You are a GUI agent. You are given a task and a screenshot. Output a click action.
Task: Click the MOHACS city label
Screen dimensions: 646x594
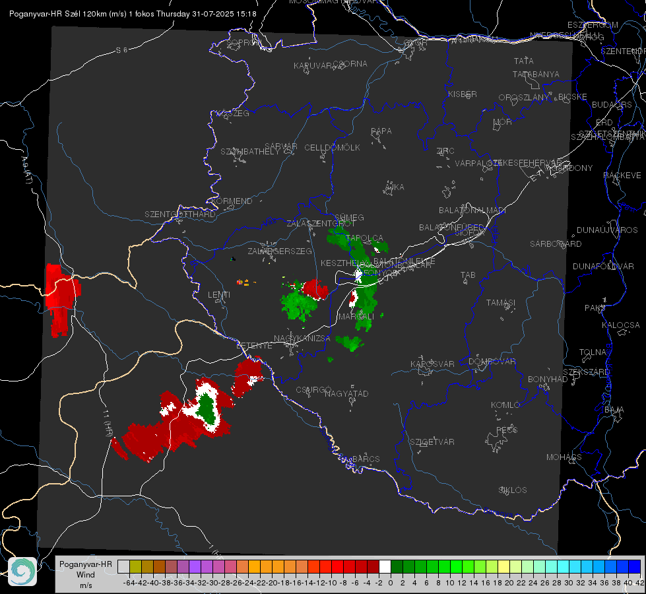(564, 457)
